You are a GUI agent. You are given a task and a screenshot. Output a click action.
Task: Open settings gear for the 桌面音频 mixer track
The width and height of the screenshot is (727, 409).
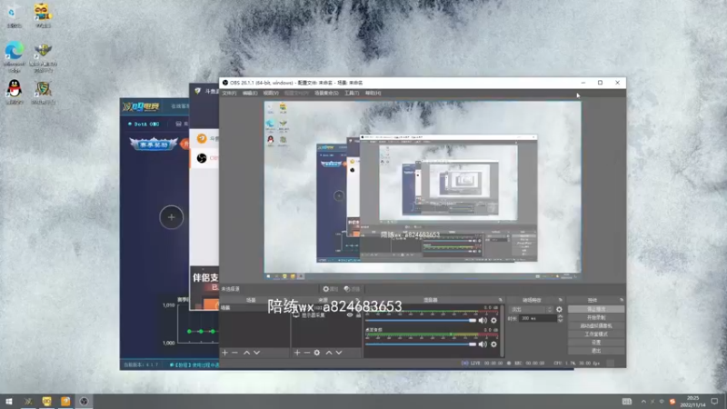(x=493, y=344)
